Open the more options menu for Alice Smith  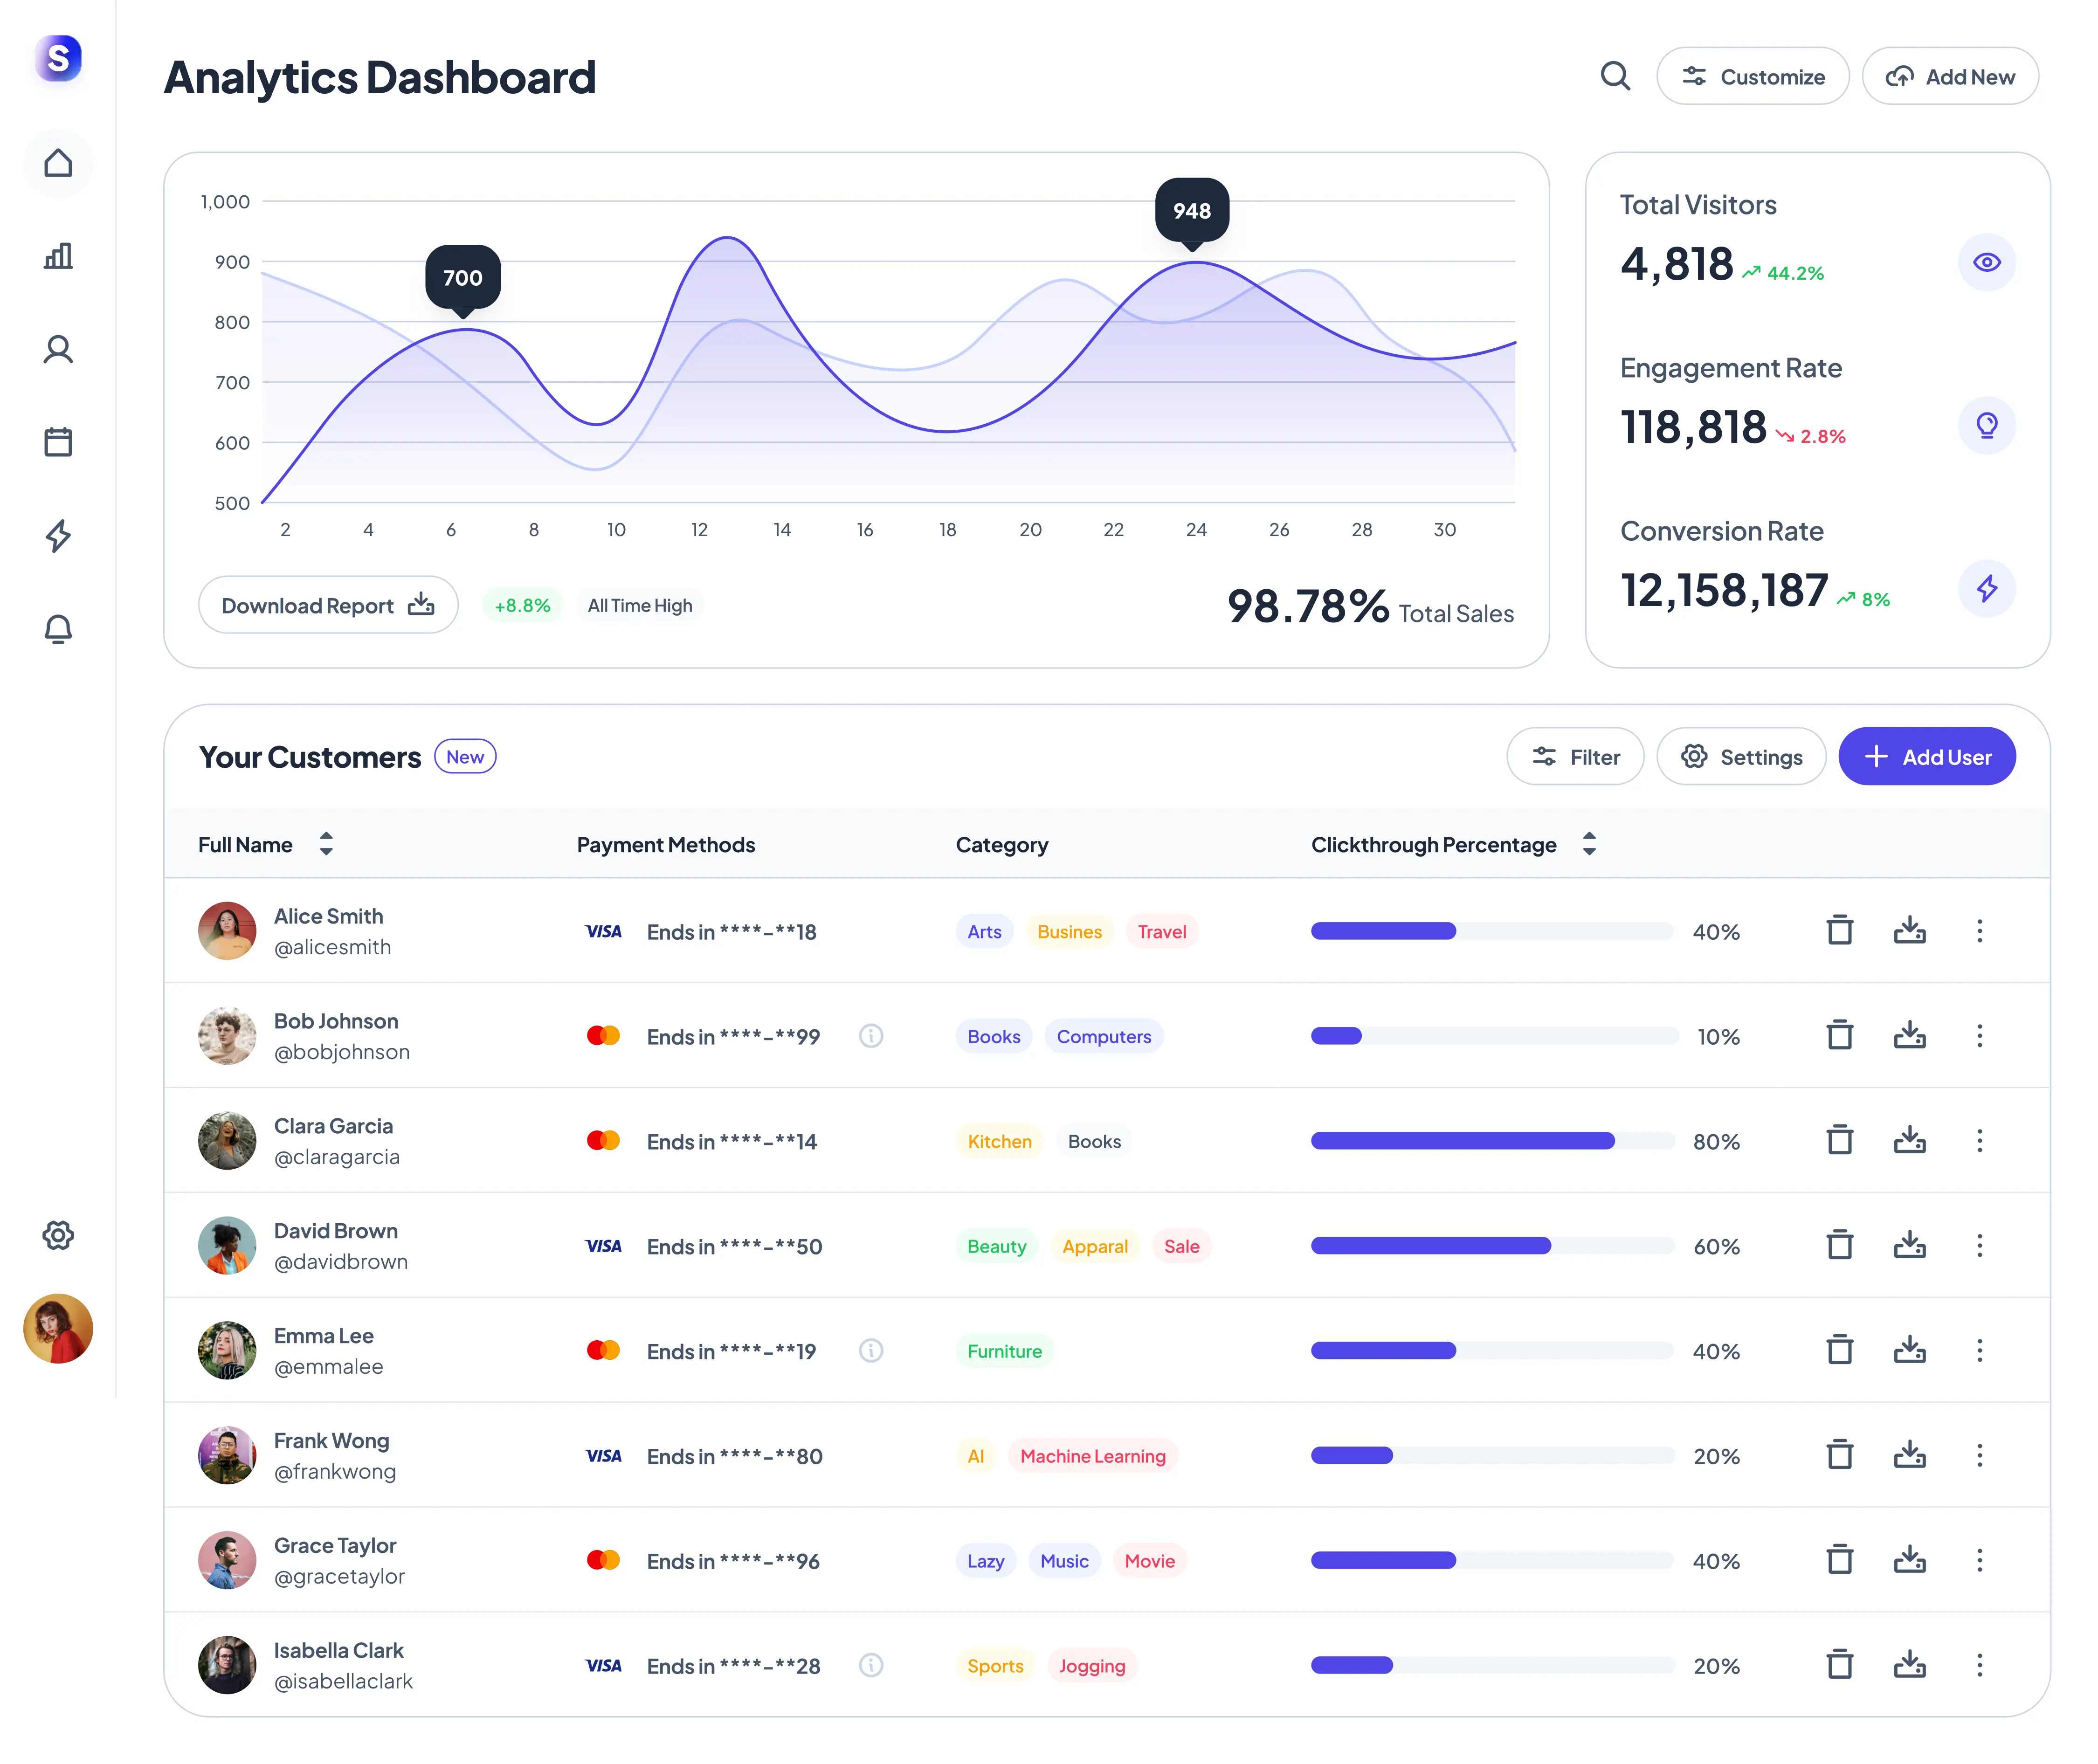click(x=1980, y=931)
